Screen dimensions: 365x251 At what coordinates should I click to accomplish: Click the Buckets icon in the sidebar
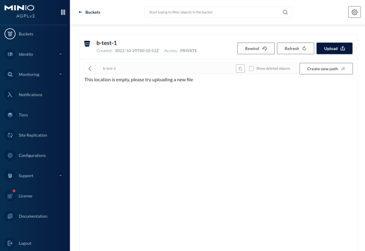(x=10, y=34)
